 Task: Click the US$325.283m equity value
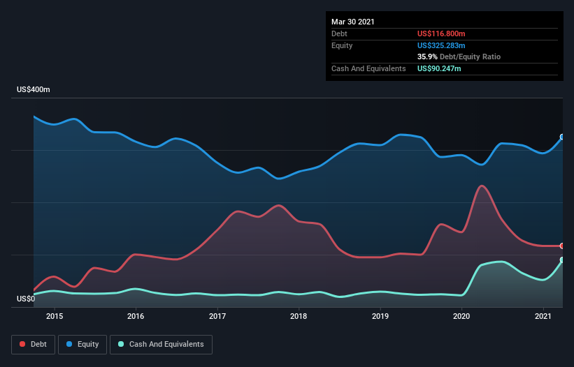coord(441,45)
